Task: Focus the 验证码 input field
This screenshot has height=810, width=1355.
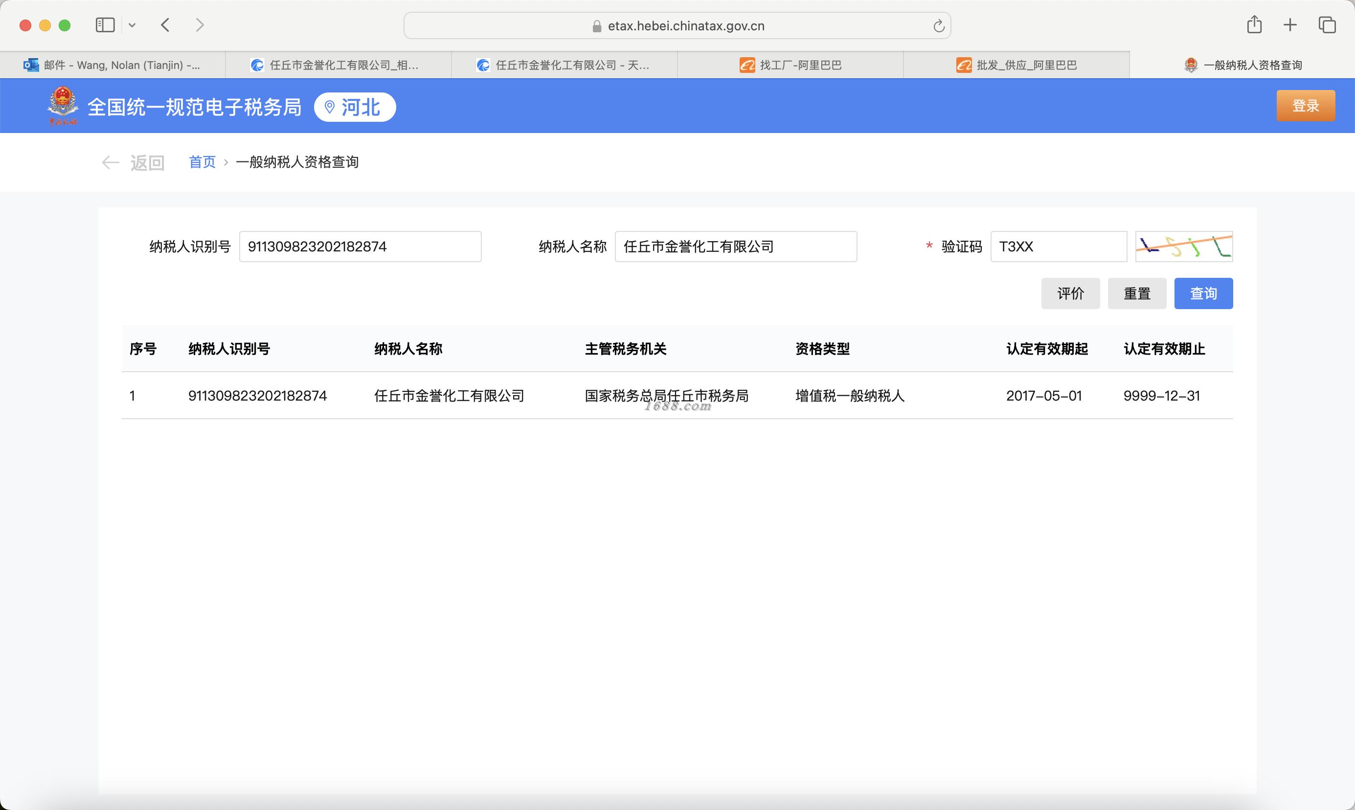Action: 1058,247
